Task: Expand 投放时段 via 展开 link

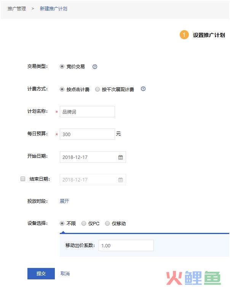Action: 64,201
